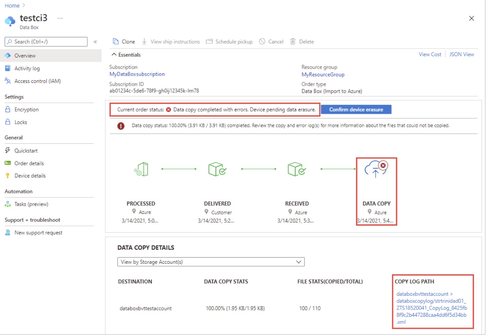Click the Data copy completed with errors status text

pyautogui.click(x=244, y=110)
